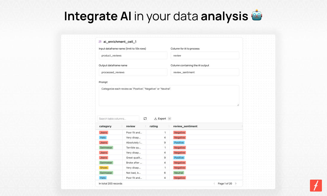
Task: Click the Export button label
Action: point(162,119)
